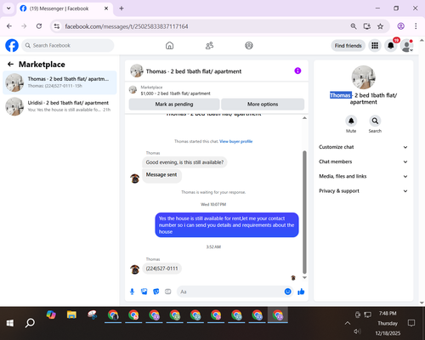Screen dimensions: 425x340
Task: Expand Privacy & support section
Action: point(363,191)
